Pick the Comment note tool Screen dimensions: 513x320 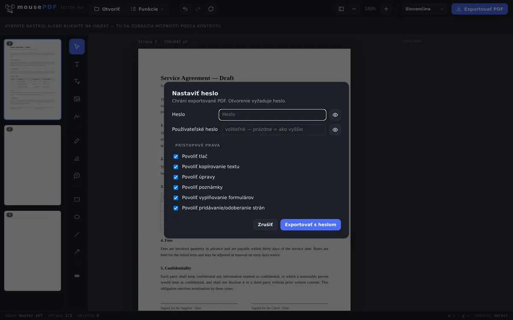(x=77, y=176)
